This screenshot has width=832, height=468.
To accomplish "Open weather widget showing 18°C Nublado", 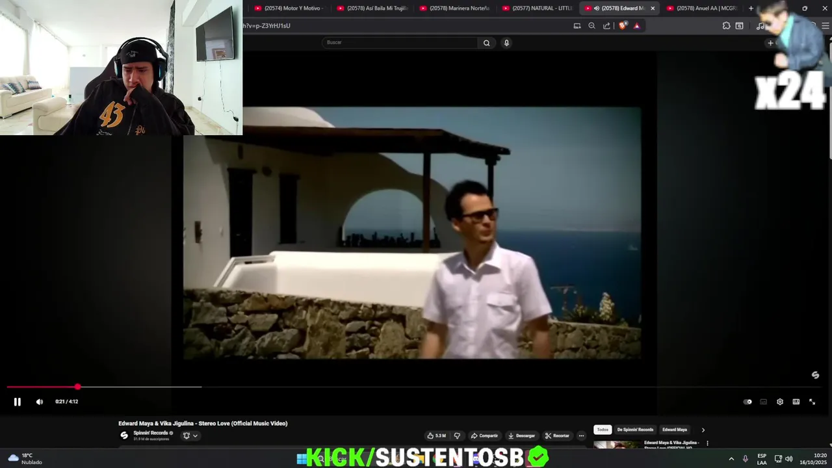I will (x=26, y=458).
